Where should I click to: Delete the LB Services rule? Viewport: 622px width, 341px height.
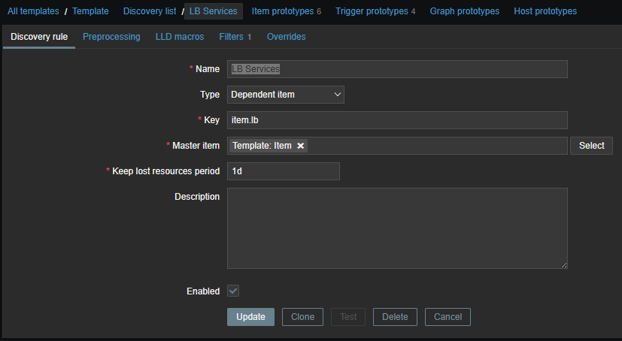point(395,317)
